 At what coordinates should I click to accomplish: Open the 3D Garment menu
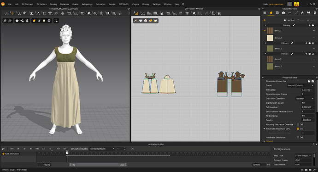(27, 4)
